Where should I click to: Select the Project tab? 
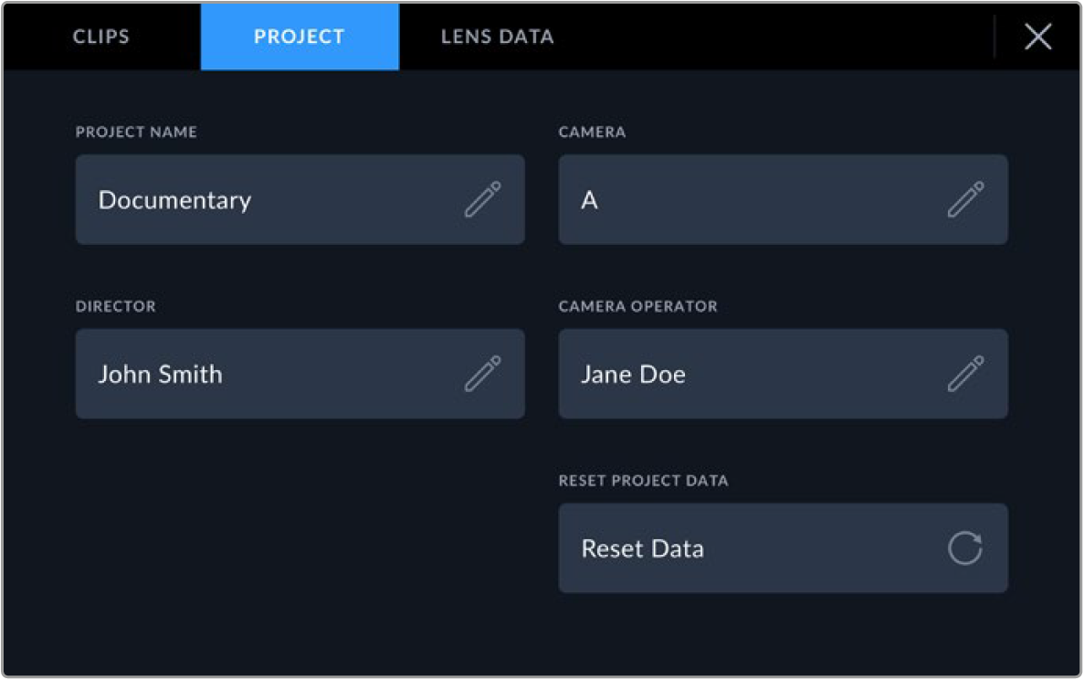click(x=300, y=37)
